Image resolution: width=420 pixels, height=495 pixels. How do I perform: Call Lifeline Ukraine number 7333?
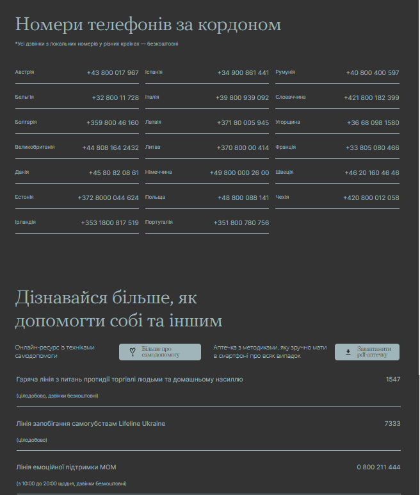(x=392, y=424)
